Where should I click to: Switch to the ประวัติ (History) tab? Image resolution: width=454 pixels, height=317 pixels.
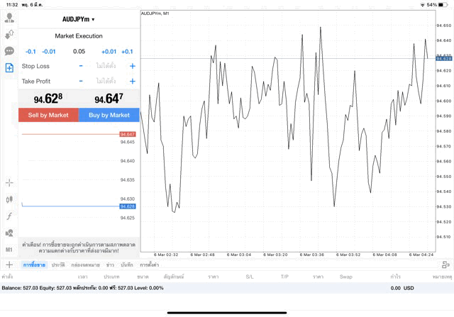point(58,265)
